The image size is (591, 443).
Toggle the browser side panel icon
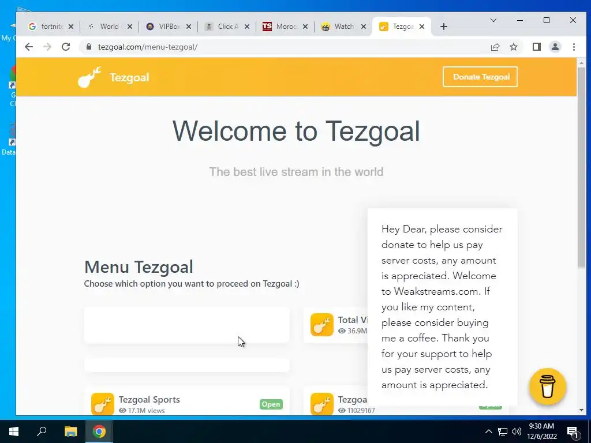point(536,47)
